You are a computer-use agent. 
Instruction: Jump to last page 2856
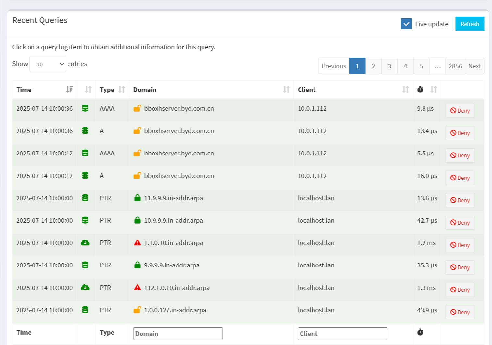(455, 66)
